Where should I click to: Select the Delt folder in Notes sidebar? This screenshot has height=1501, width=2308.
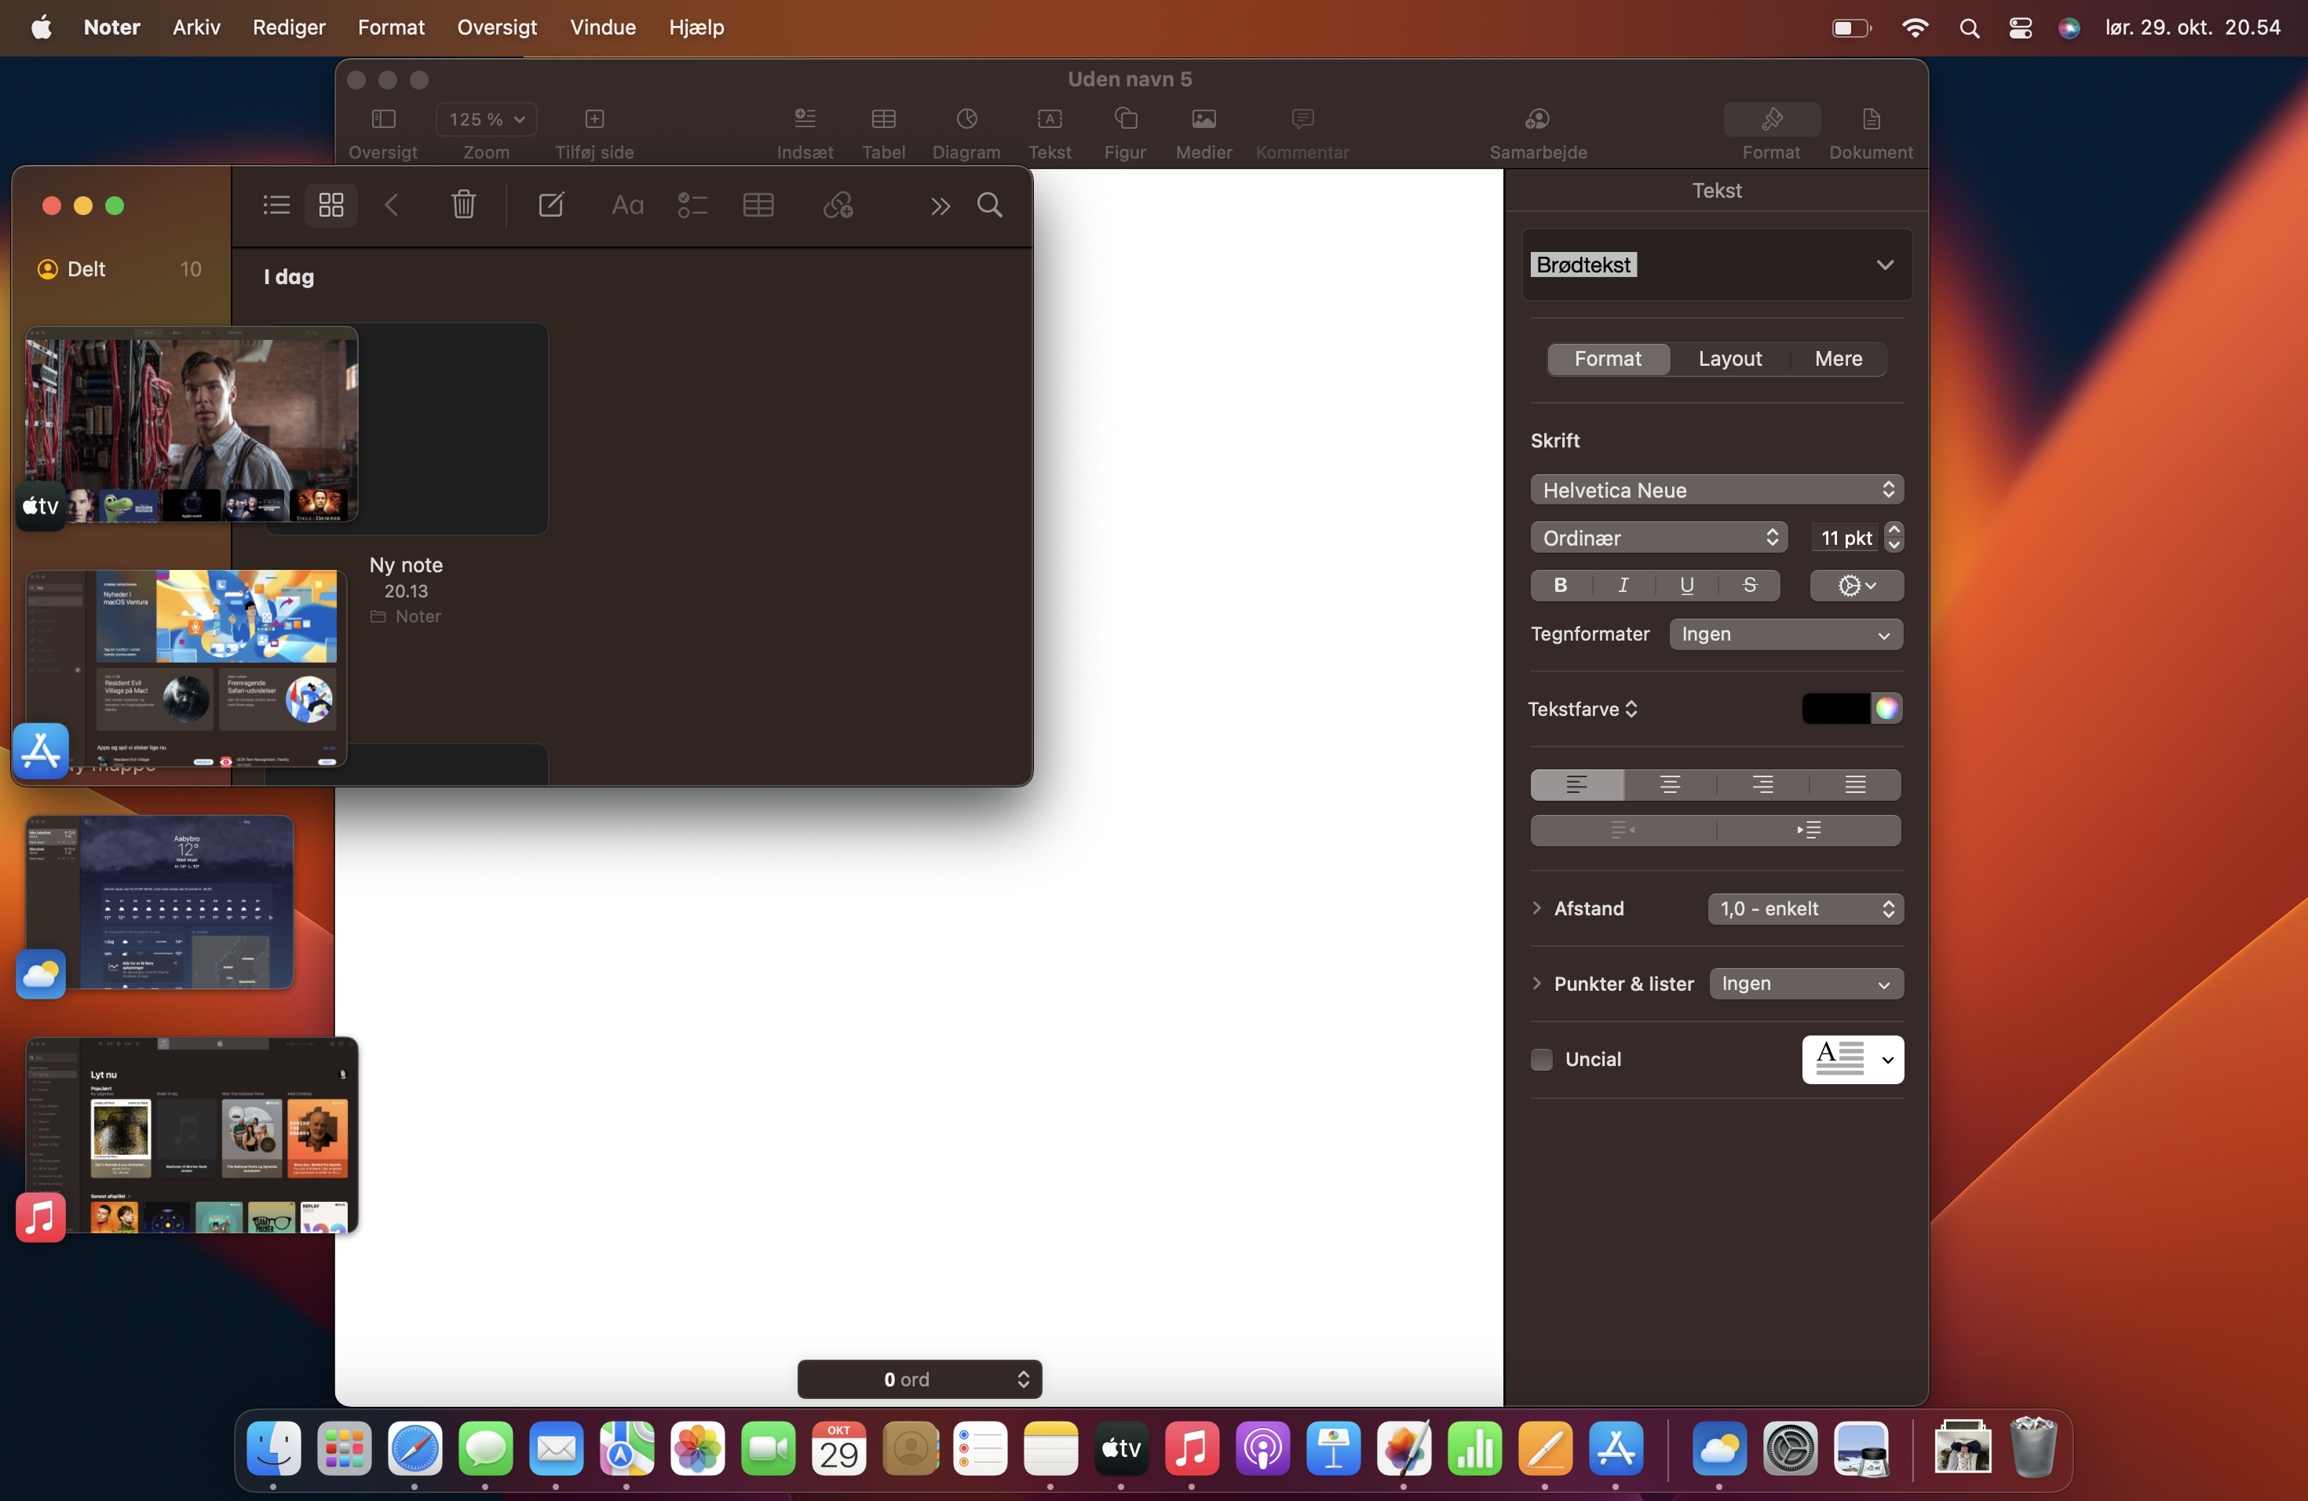(x=86, y=268)
